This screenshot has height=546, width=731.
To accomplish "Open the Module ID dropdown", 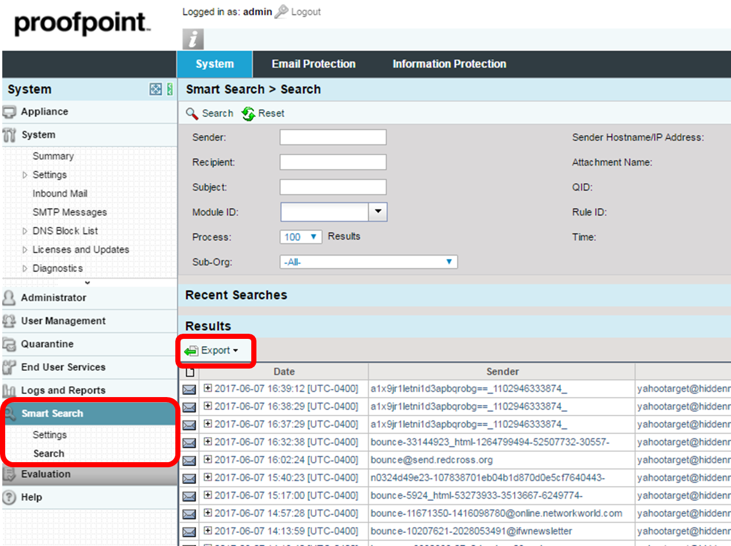I will (x=377, y=212).
